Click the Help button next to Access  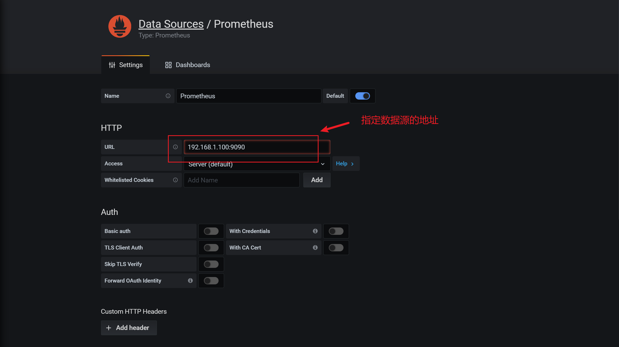tap(346, 164)
